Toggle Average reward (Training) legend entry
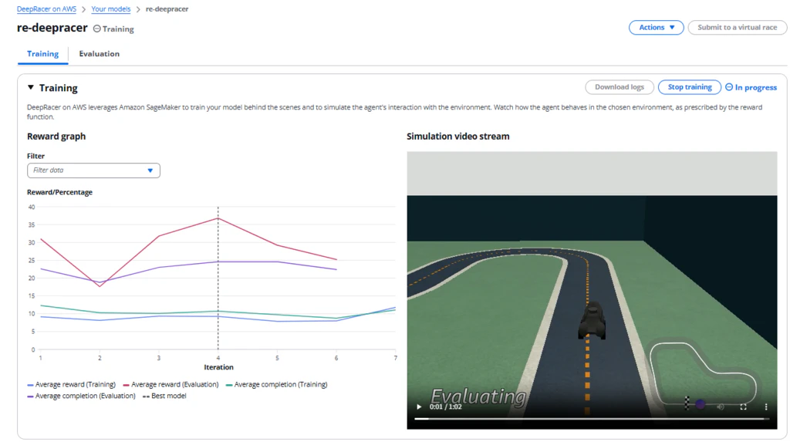Viewport: 790px width, 442px height. tap(71, 385)
